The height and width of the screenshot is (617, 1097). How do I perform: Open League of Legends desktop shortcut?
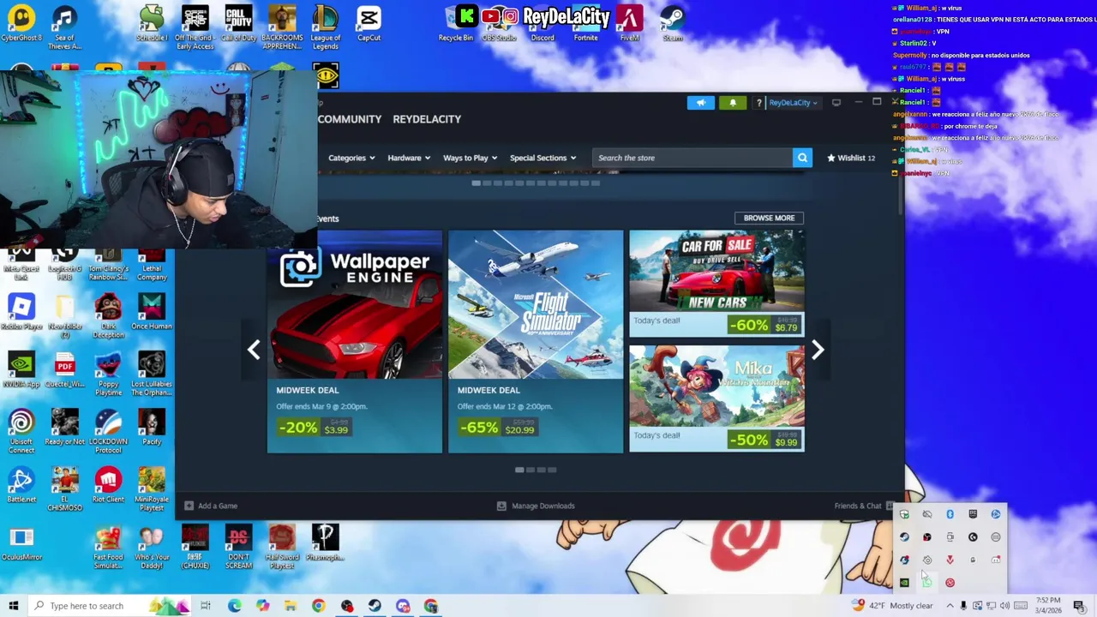coord(326,27)
